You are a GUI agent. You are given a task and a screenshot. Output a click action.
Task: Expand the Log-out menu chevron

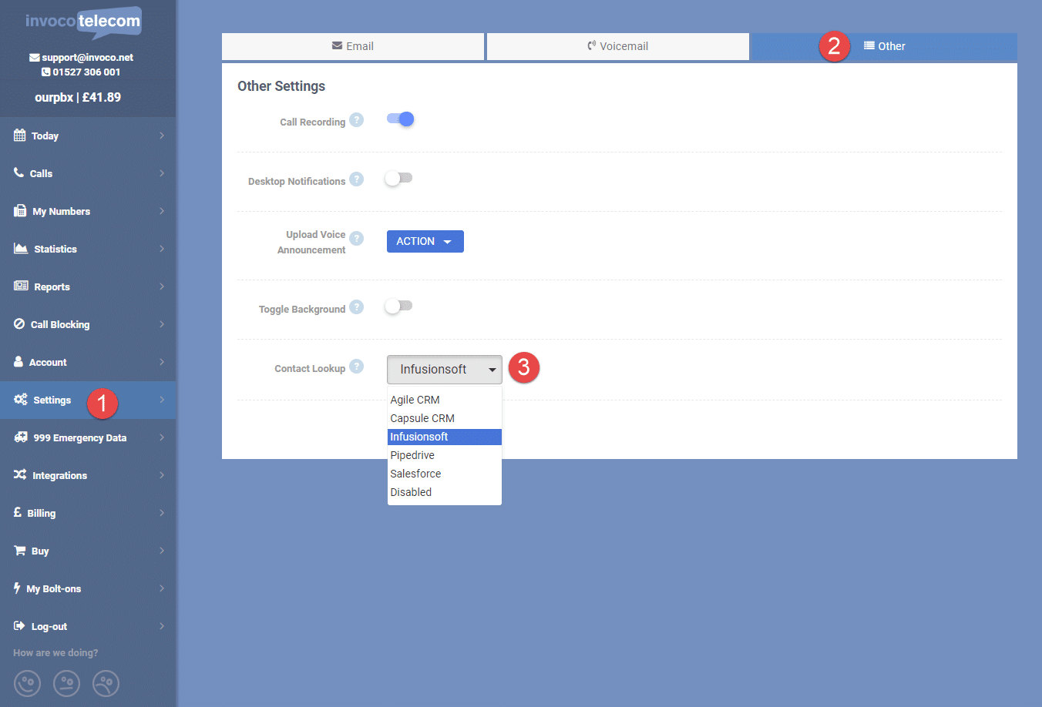tap(162, 626)
